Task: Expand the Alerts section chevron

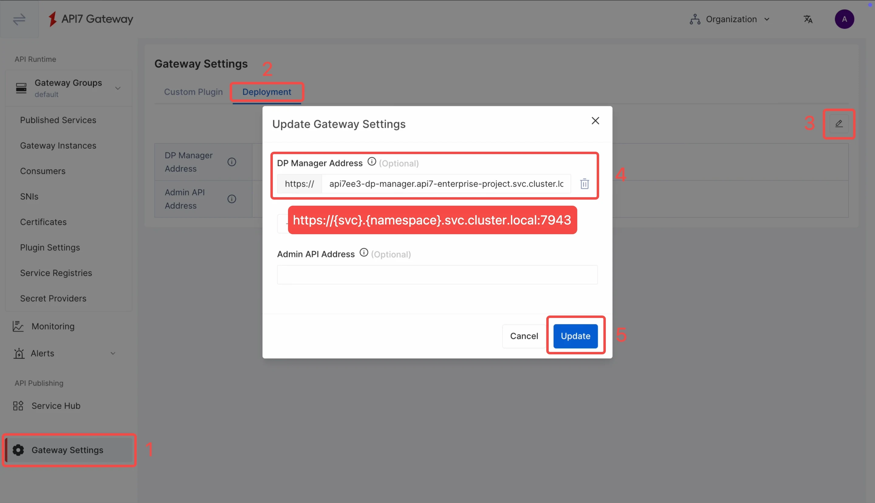Action: 113,353
